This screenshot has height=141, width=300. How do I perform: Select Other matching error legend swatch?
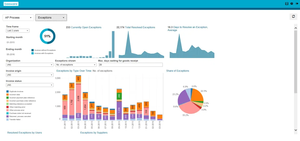[x=7, y=107]
